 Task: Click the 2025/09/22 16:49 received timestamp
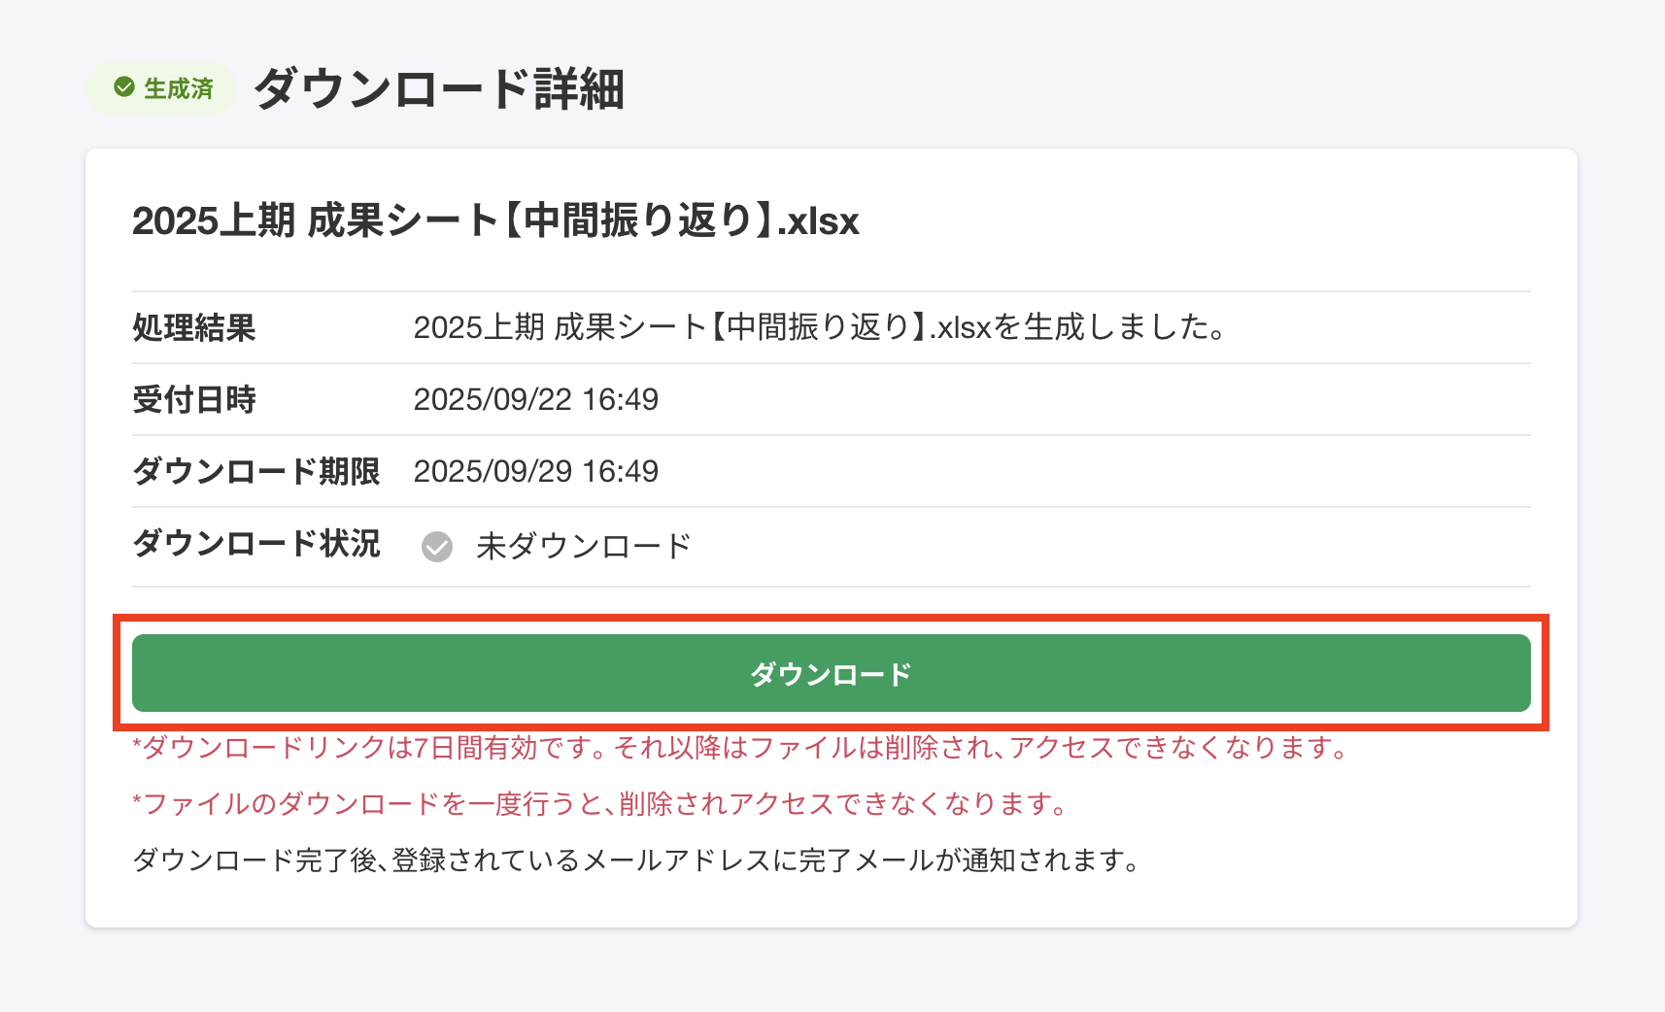click(536, 399)
